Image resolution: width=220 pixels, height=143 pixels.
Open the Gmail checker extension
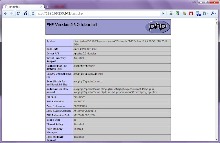[x=191, y=13]
